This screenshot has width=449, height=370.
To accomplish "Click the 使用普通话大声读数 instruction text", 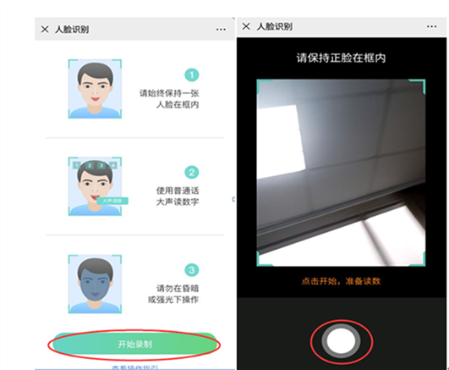I will click(178, 196).
